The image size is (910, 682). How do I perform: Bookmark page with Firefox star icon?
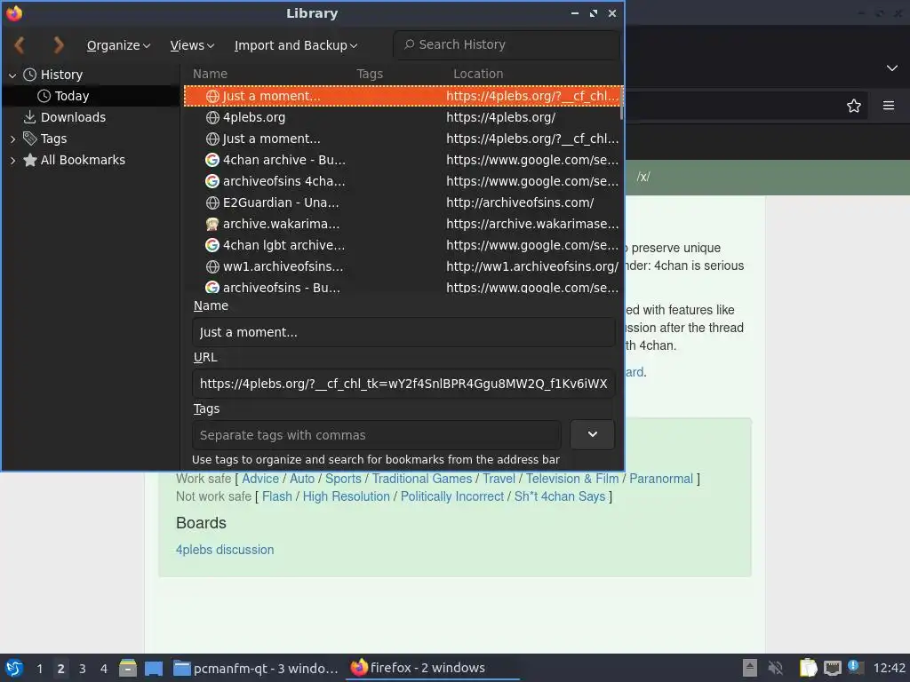tap(854, 106)
